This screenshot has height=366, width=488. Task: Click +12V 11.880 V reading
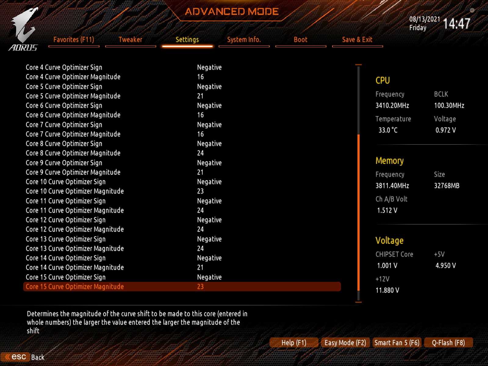(x=387, y=290)
